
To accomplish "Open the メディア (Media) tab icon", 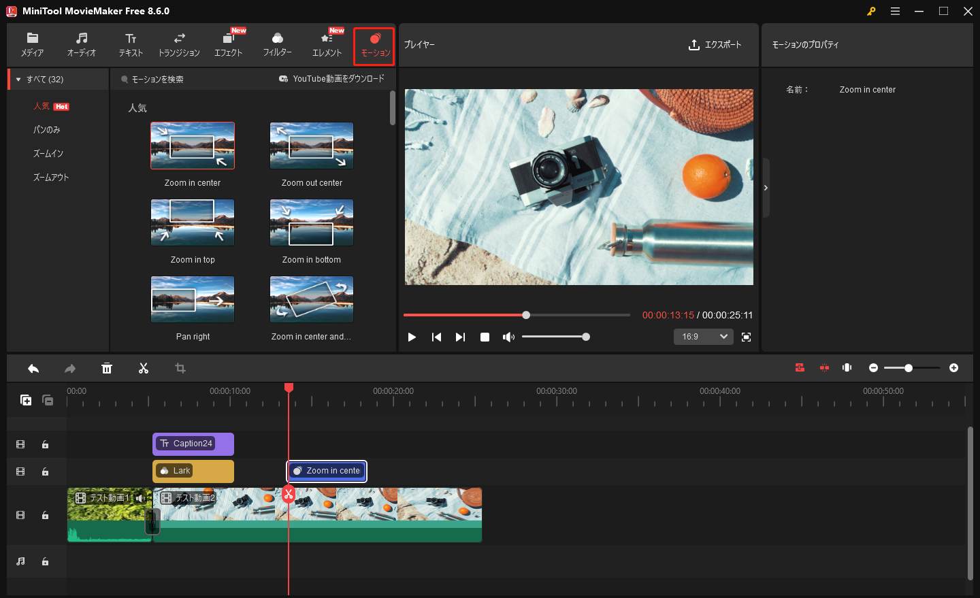I will [x=32, y=45].
